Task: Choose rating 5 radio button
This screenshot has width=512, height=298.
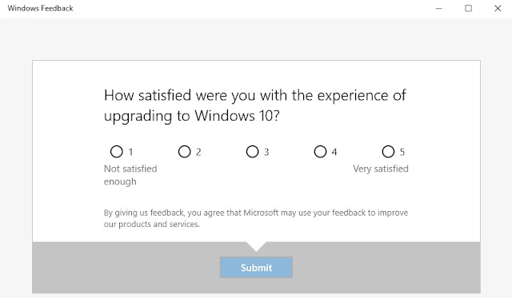Action: click(x=388, y=152)
